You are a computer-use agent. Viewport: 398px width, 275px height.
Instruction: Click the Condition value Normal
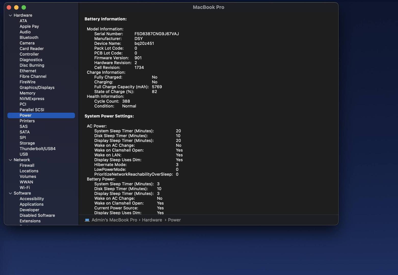(x=129, y=106)
